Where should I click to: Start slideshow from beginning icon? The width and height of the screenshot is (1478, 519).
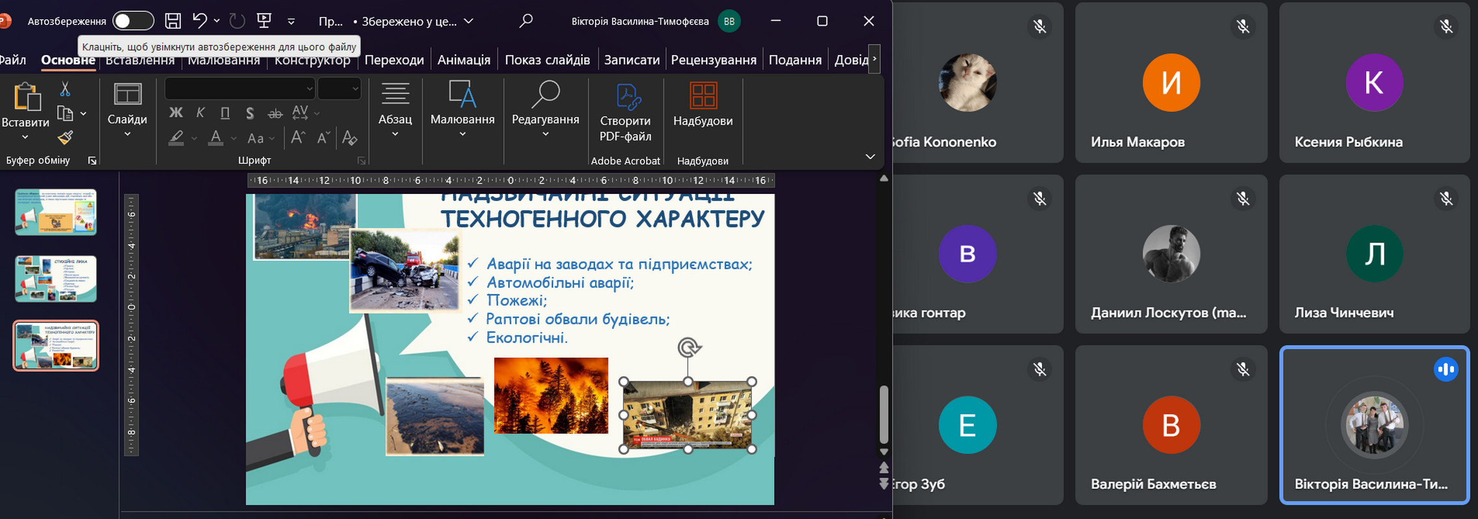click(264, 21)
